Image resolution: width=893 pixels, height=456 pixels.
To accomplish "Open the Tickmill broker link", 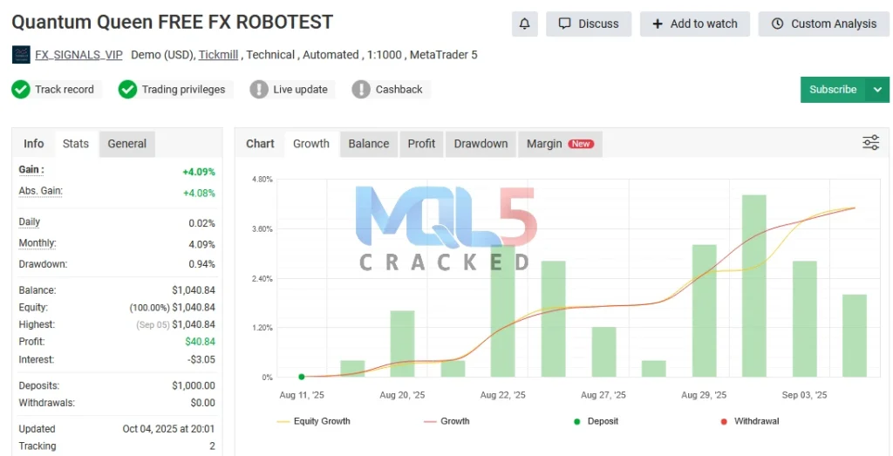I will (x=219, y=55).
